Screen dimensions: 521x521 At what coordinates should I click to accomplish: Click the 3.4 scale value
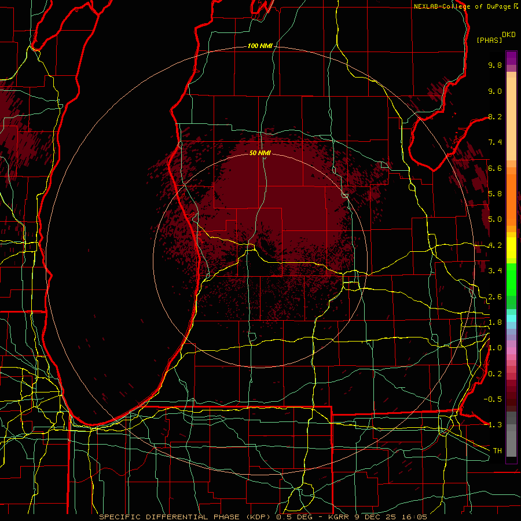tap(495, 271)
